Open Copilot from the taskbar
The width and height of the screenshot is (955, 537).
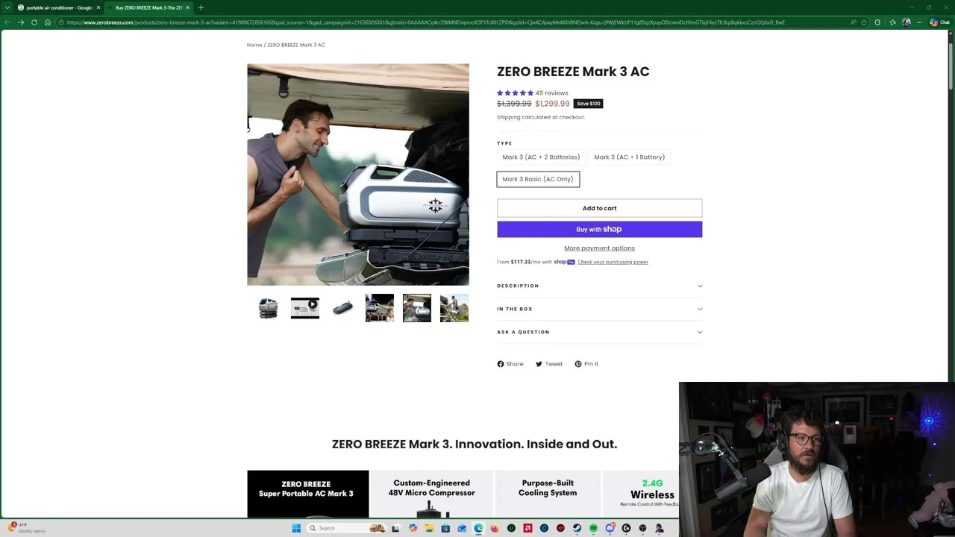coord(413,528)
